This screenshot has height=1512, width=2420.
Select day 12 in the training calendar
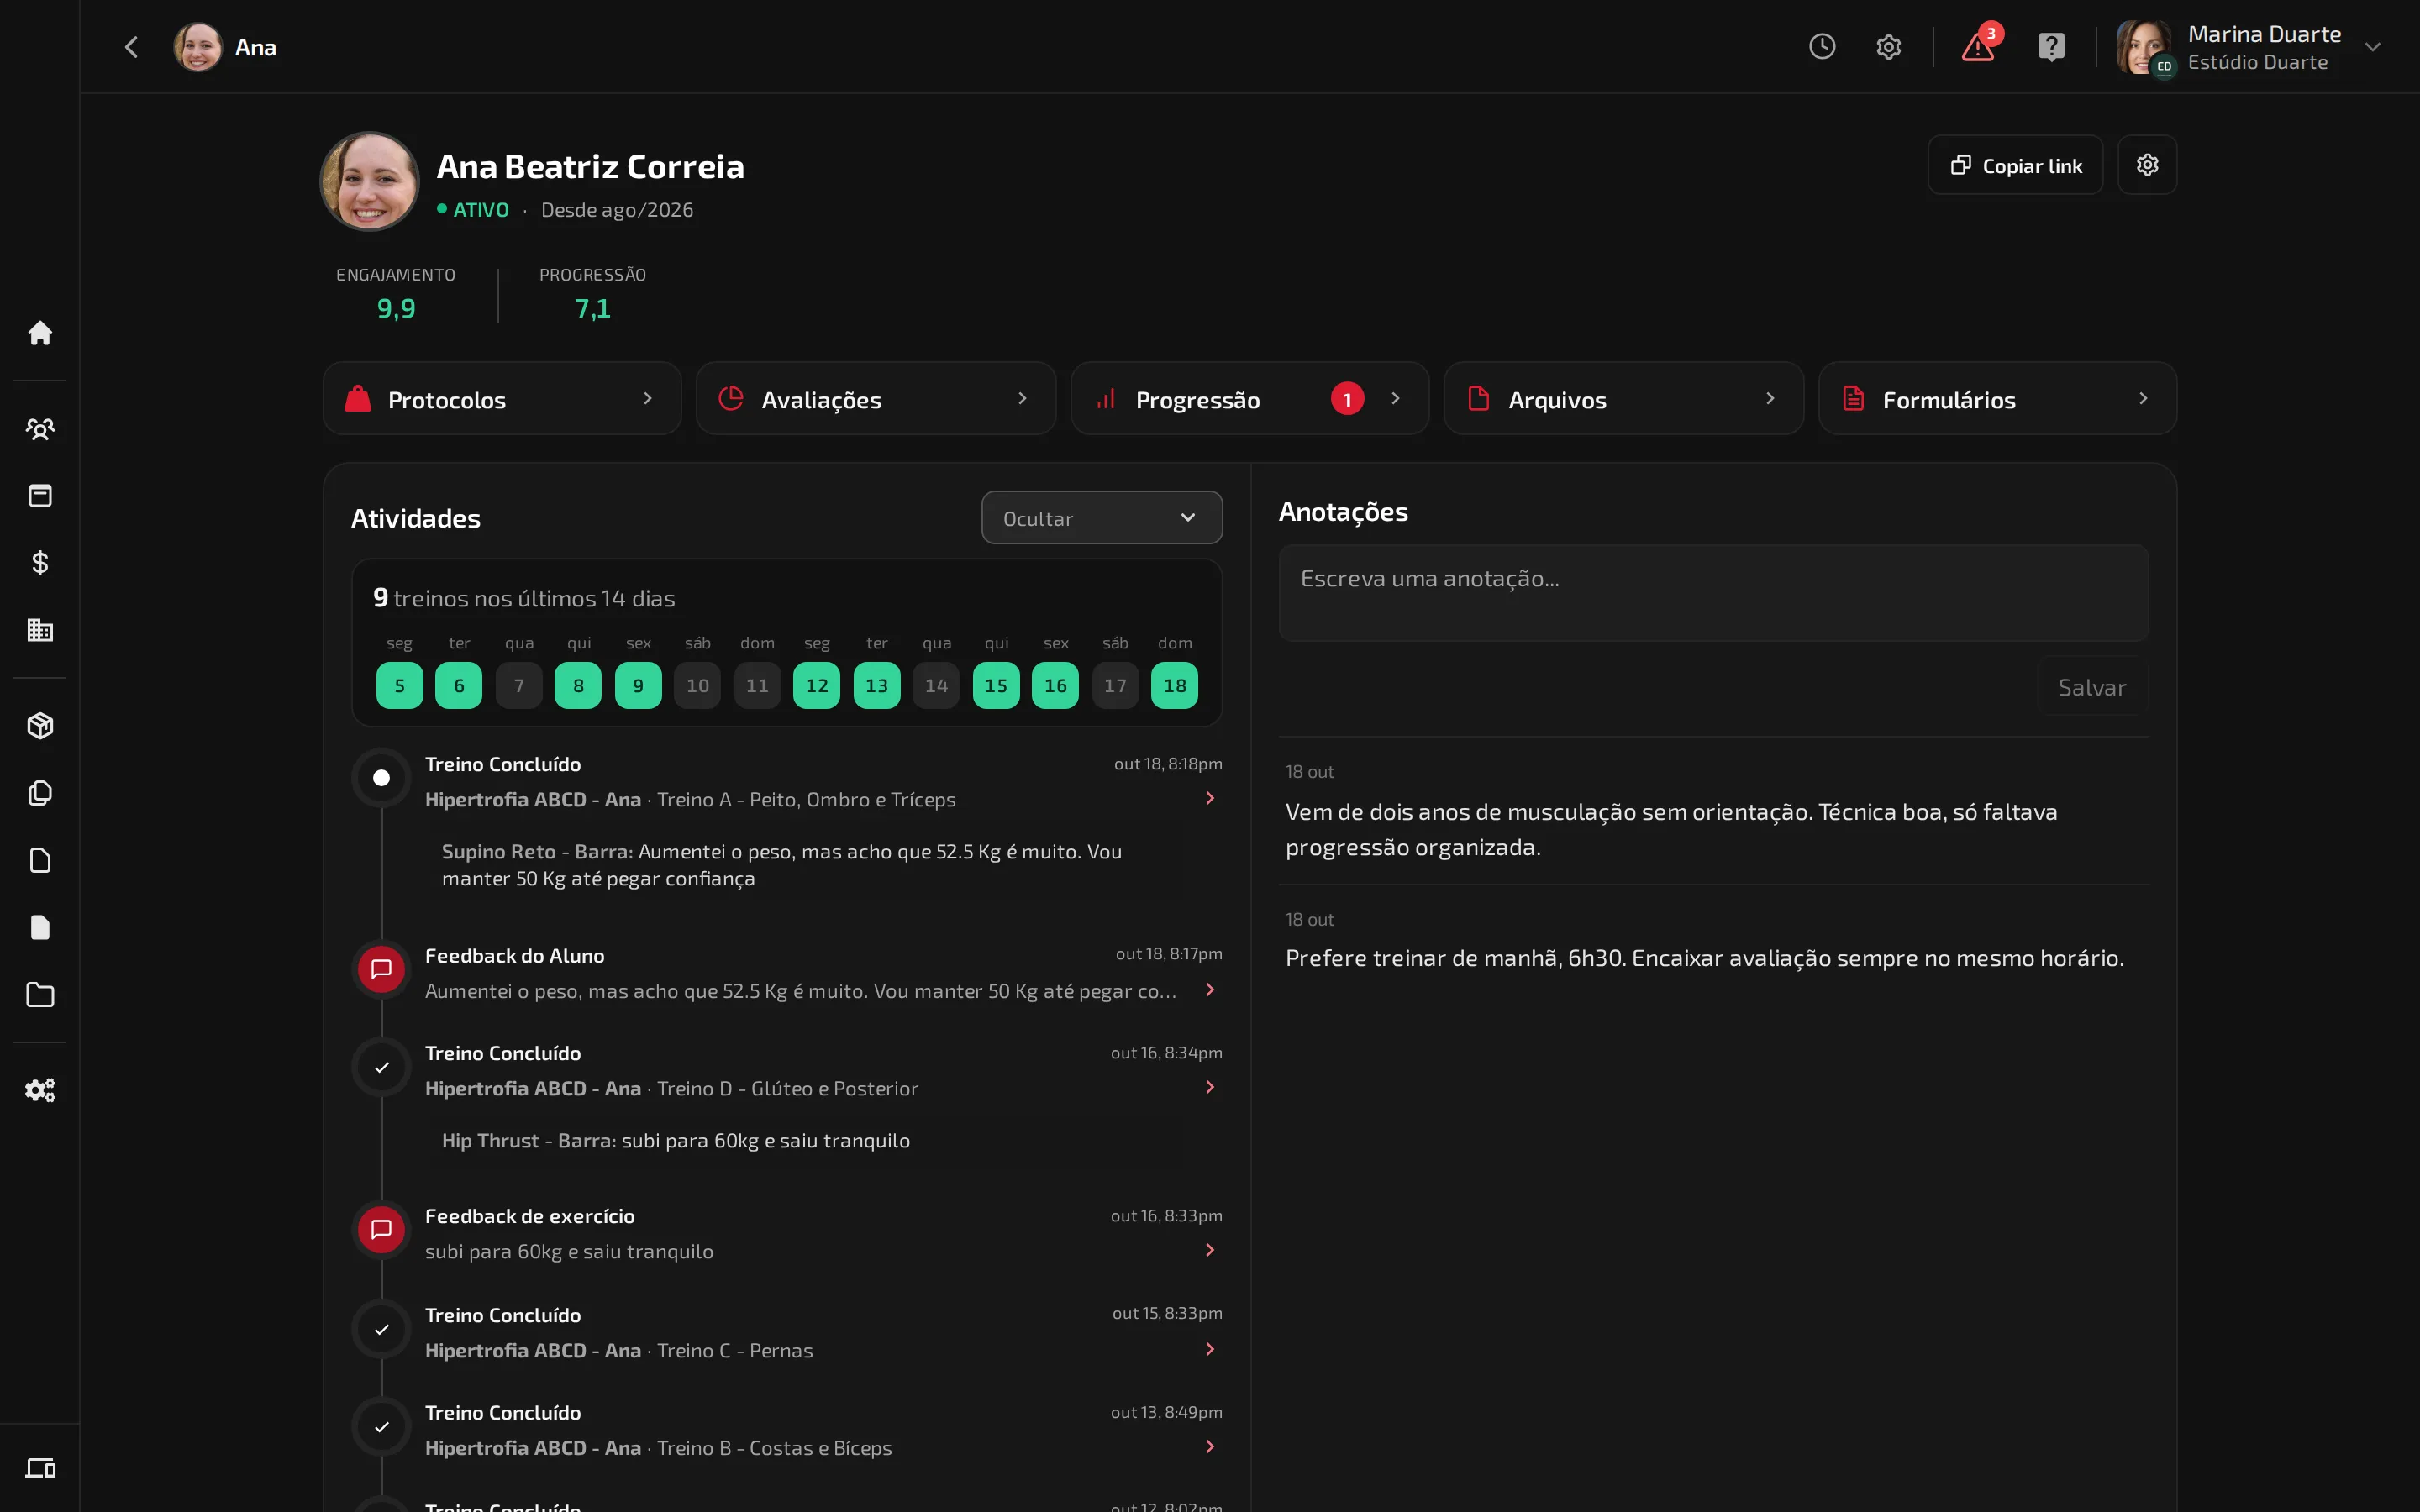816,686
